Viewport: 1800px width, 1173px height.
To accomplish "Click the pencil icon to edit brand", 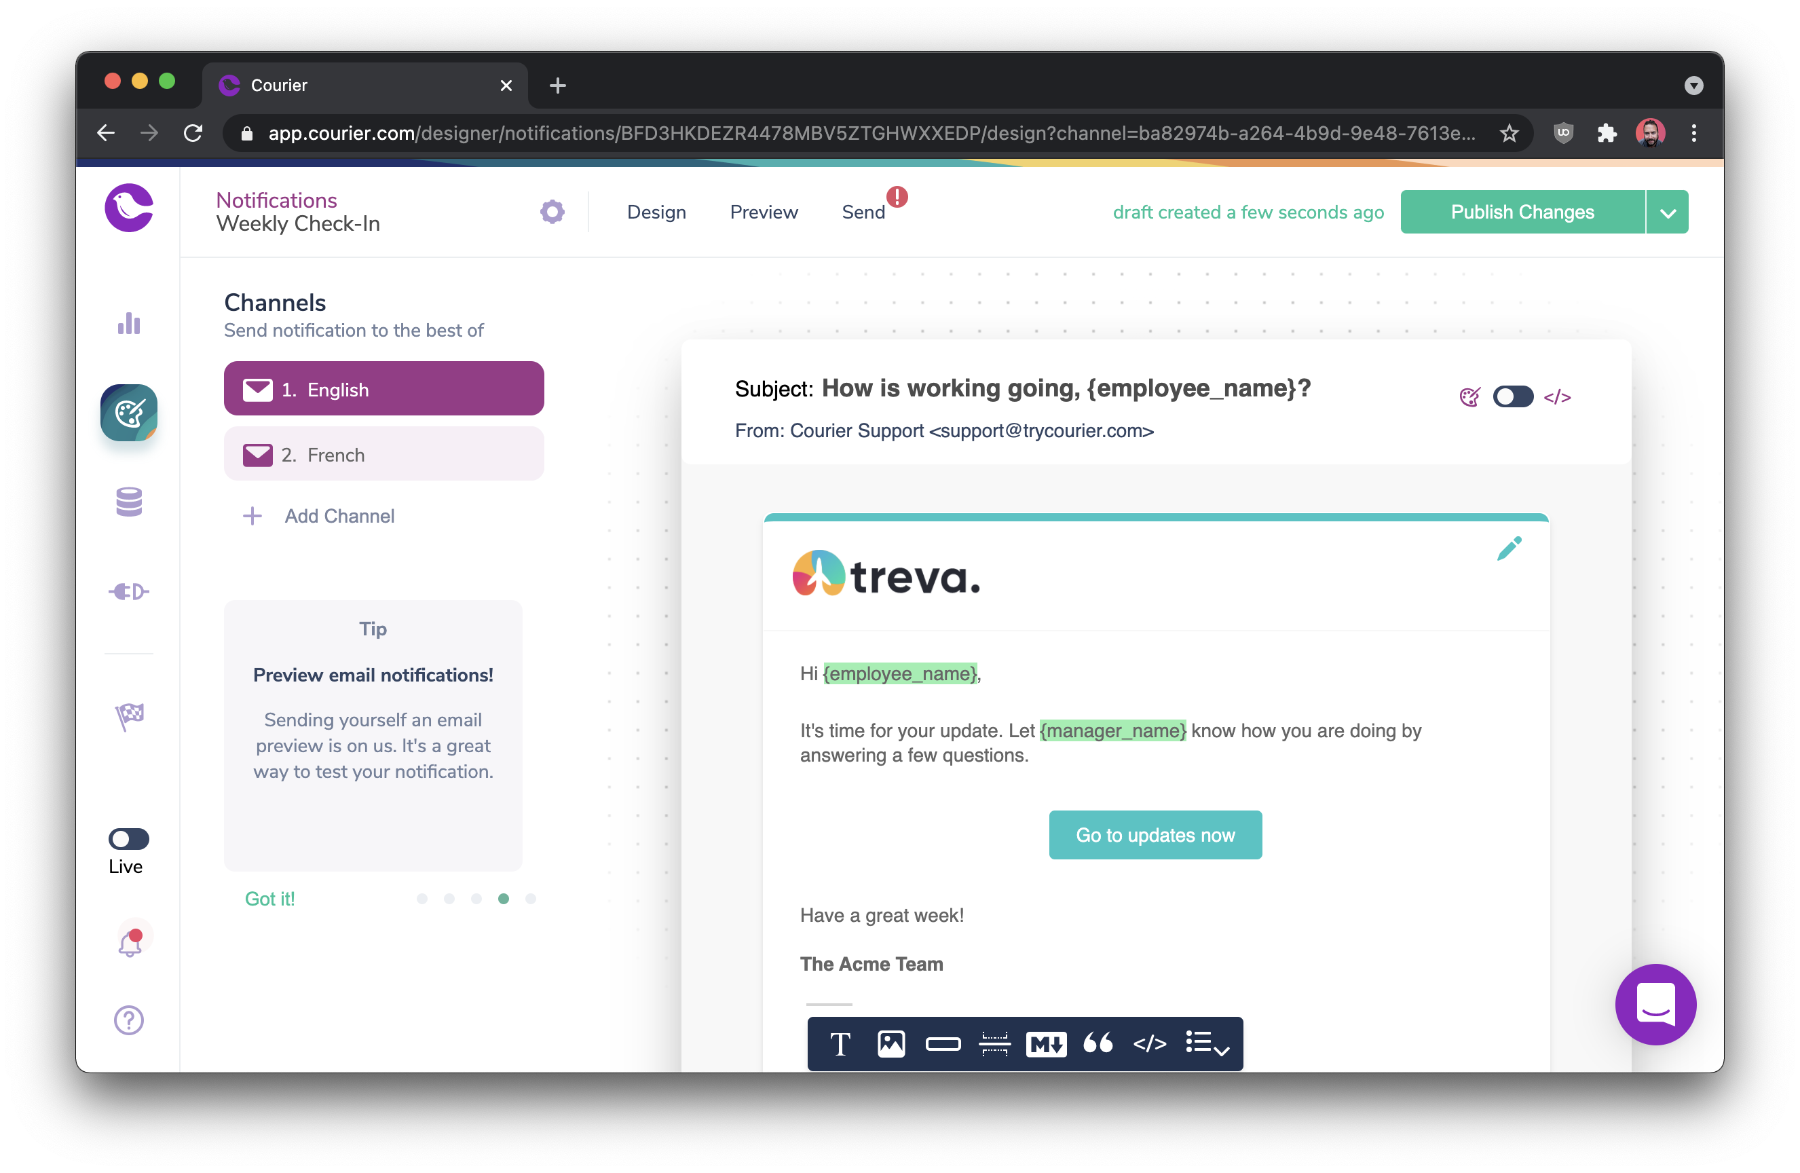I will click(x=1509, y=548).
